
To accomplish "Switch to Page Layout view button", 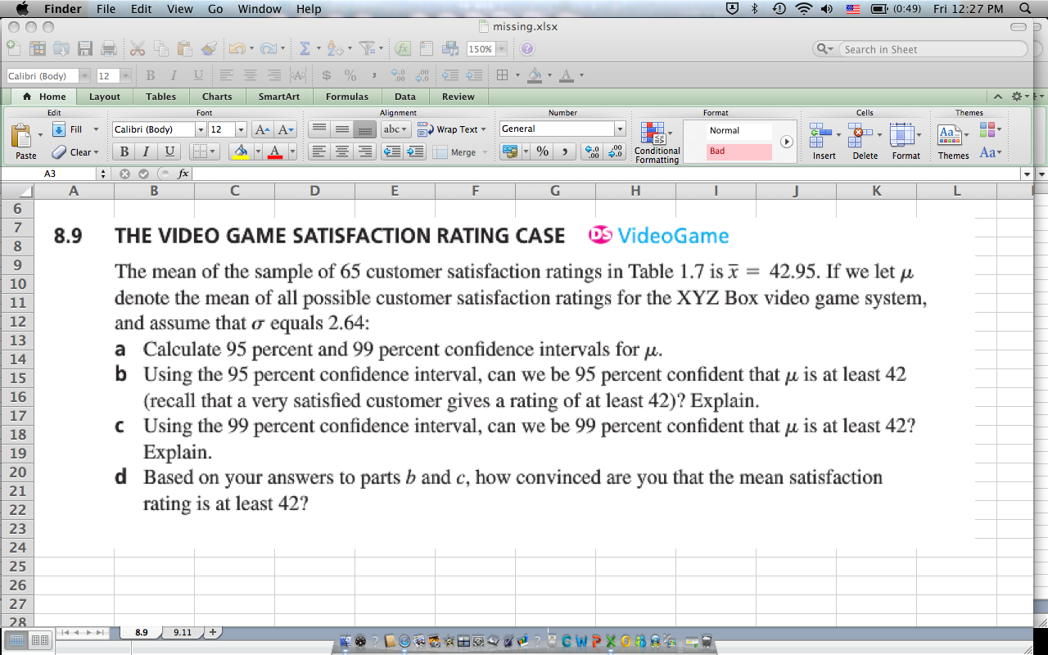I will 39,639.
